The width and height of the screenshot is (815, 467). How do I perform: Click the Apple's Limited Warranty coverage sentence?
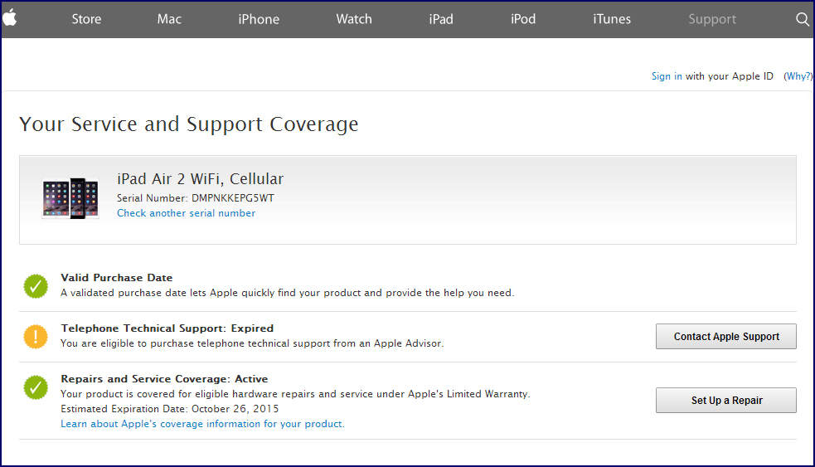coord(295,394)
